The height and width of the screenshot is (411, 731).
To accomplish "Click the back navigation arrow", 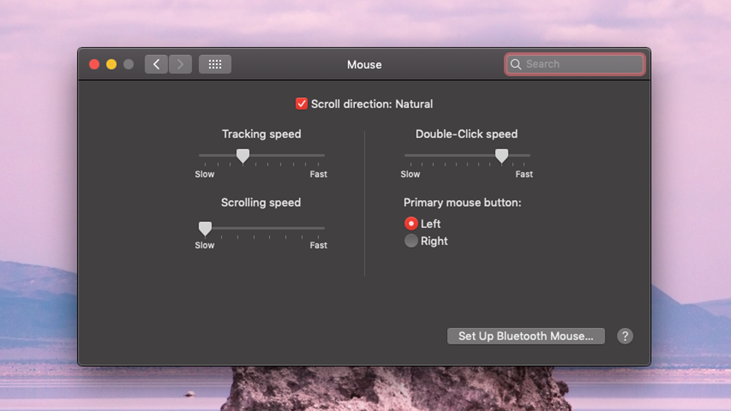I will click(156, 64).
